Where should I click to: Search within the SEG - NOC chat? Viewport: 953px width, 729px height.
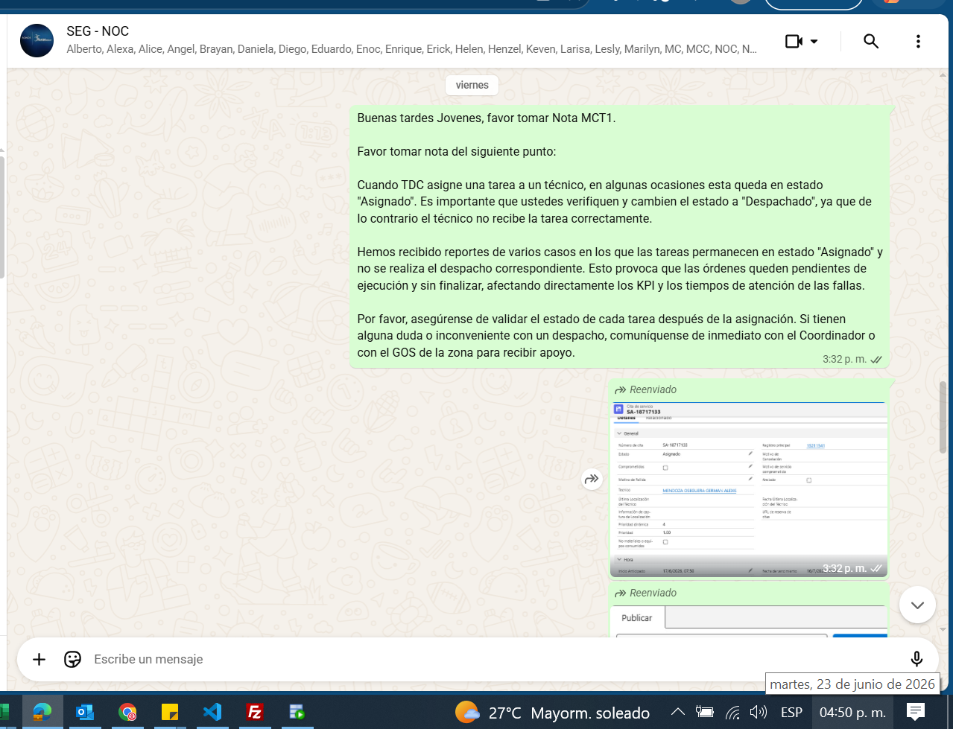[x=871, y=42]
